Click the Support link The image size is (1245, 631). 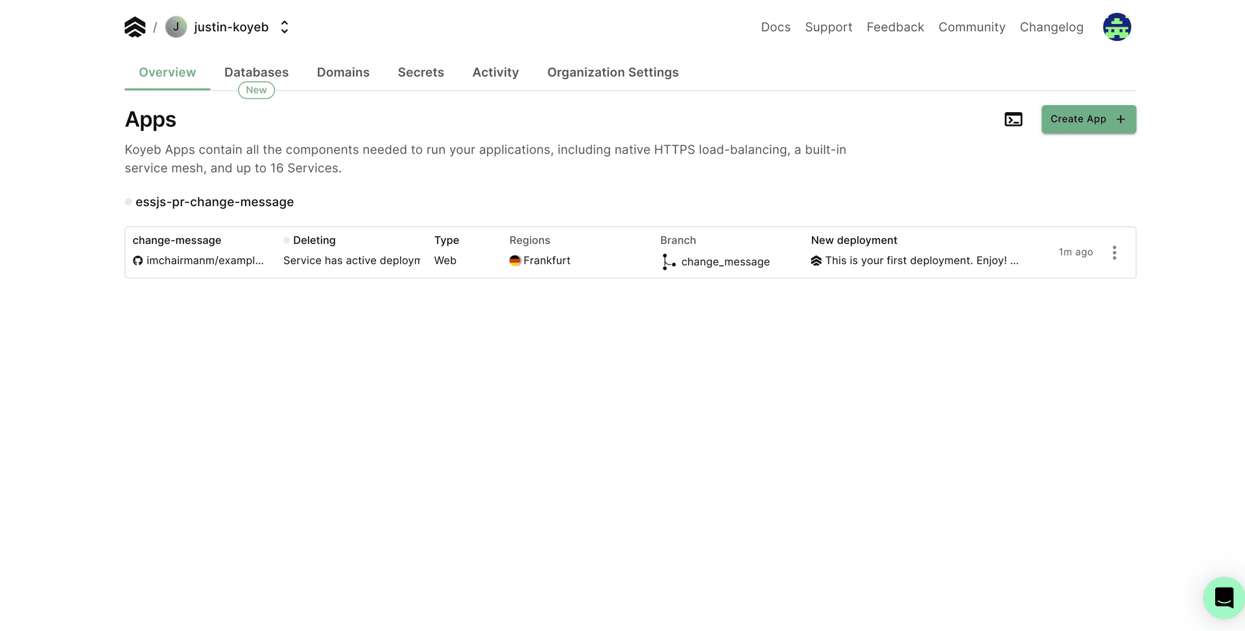point(828,27)
